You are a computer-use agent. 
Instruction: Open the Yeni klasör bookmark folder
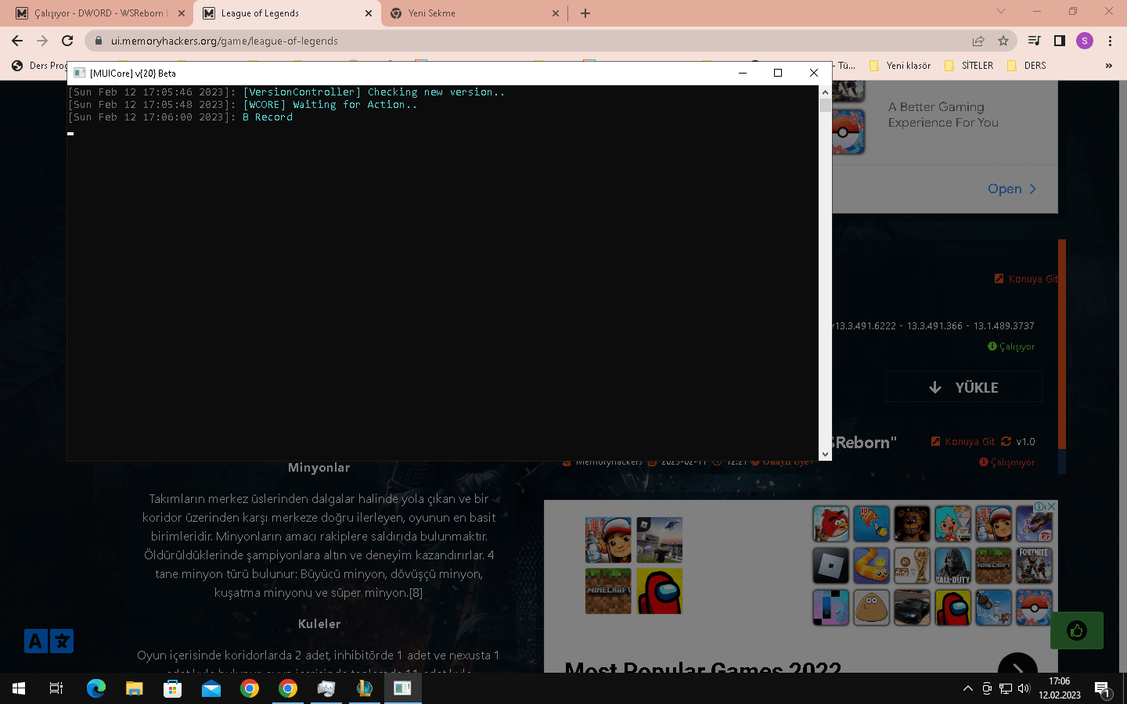(900, 66)
